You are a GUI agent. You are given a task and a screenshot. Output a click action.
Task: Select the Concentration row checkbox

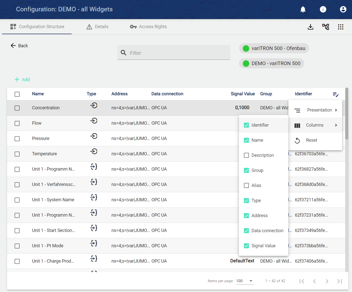17,108
